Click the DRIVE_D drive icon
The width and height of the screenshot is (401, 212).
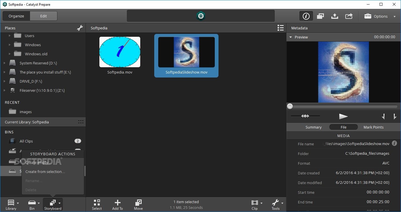(x=12, y=81)
